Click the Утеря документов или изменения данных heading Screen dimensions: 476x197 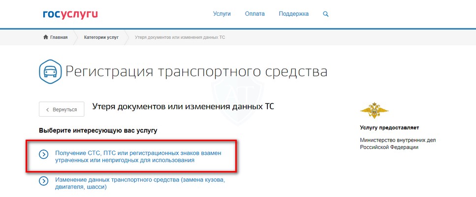(x=183, y=106)
